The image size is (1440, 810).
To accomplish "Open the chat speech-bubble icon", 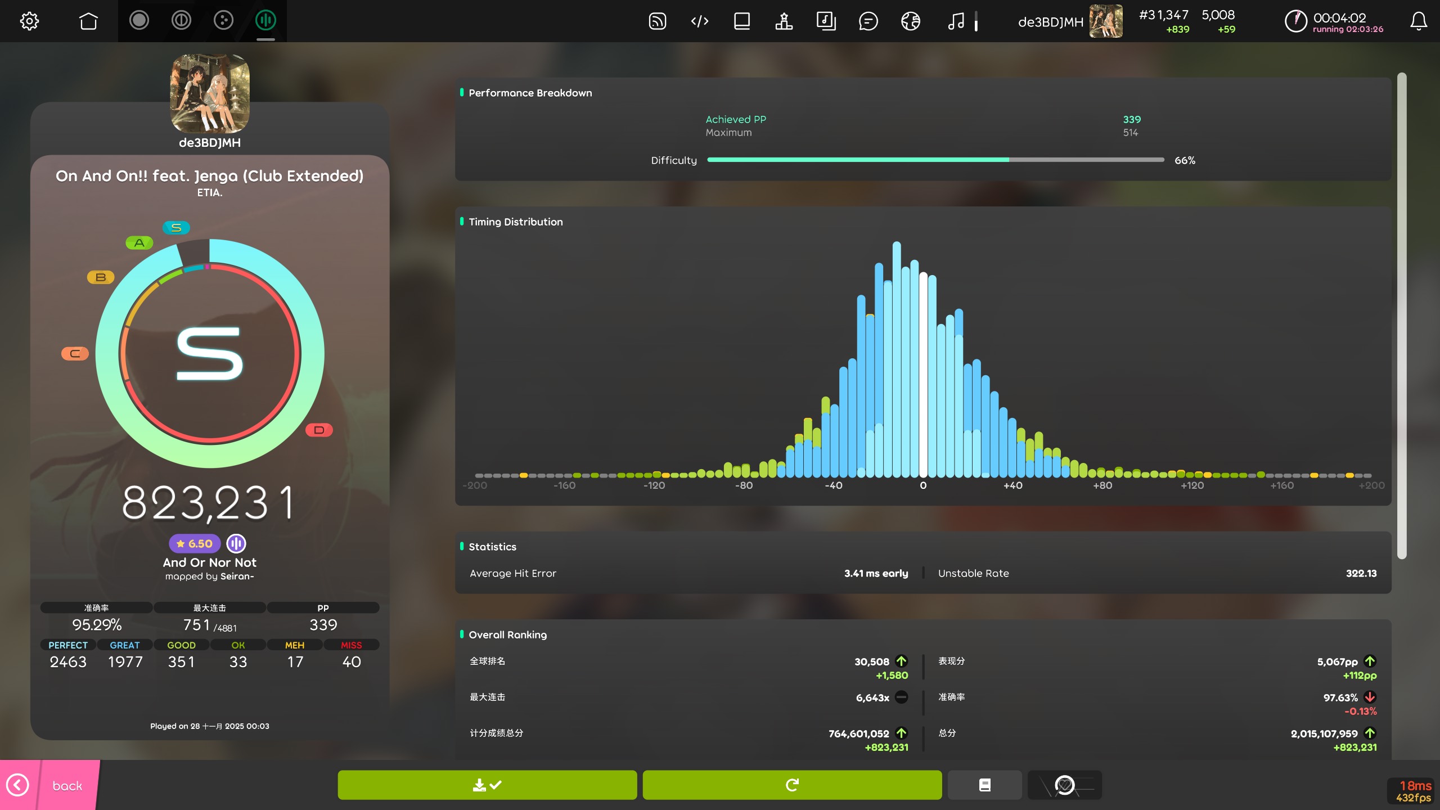I will point(868,21).
